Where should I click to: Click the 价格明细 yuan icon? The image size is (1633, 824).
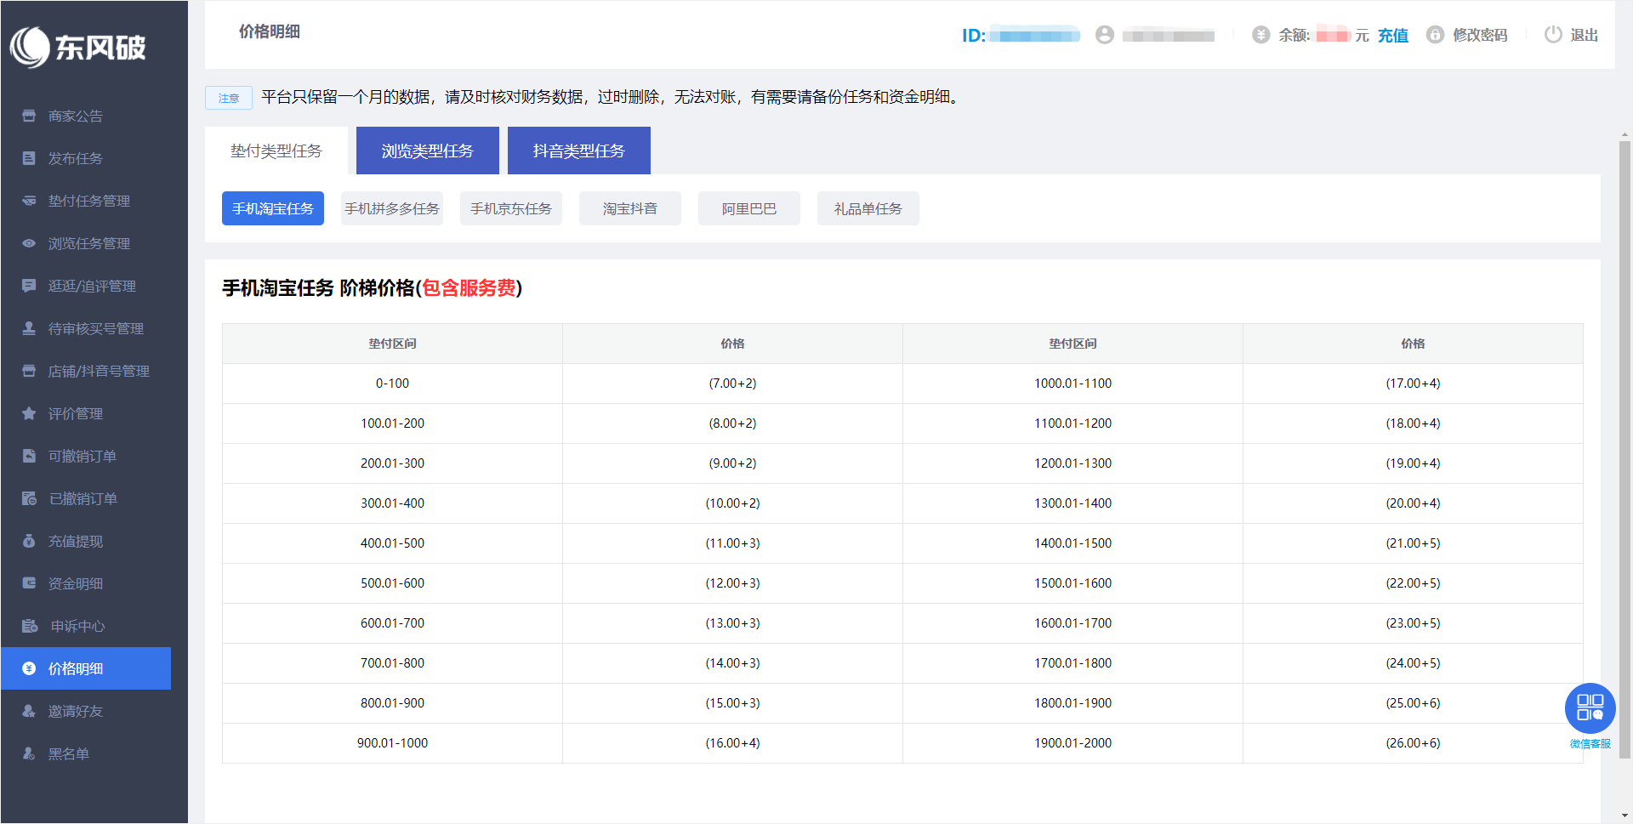tap(29, 668)
